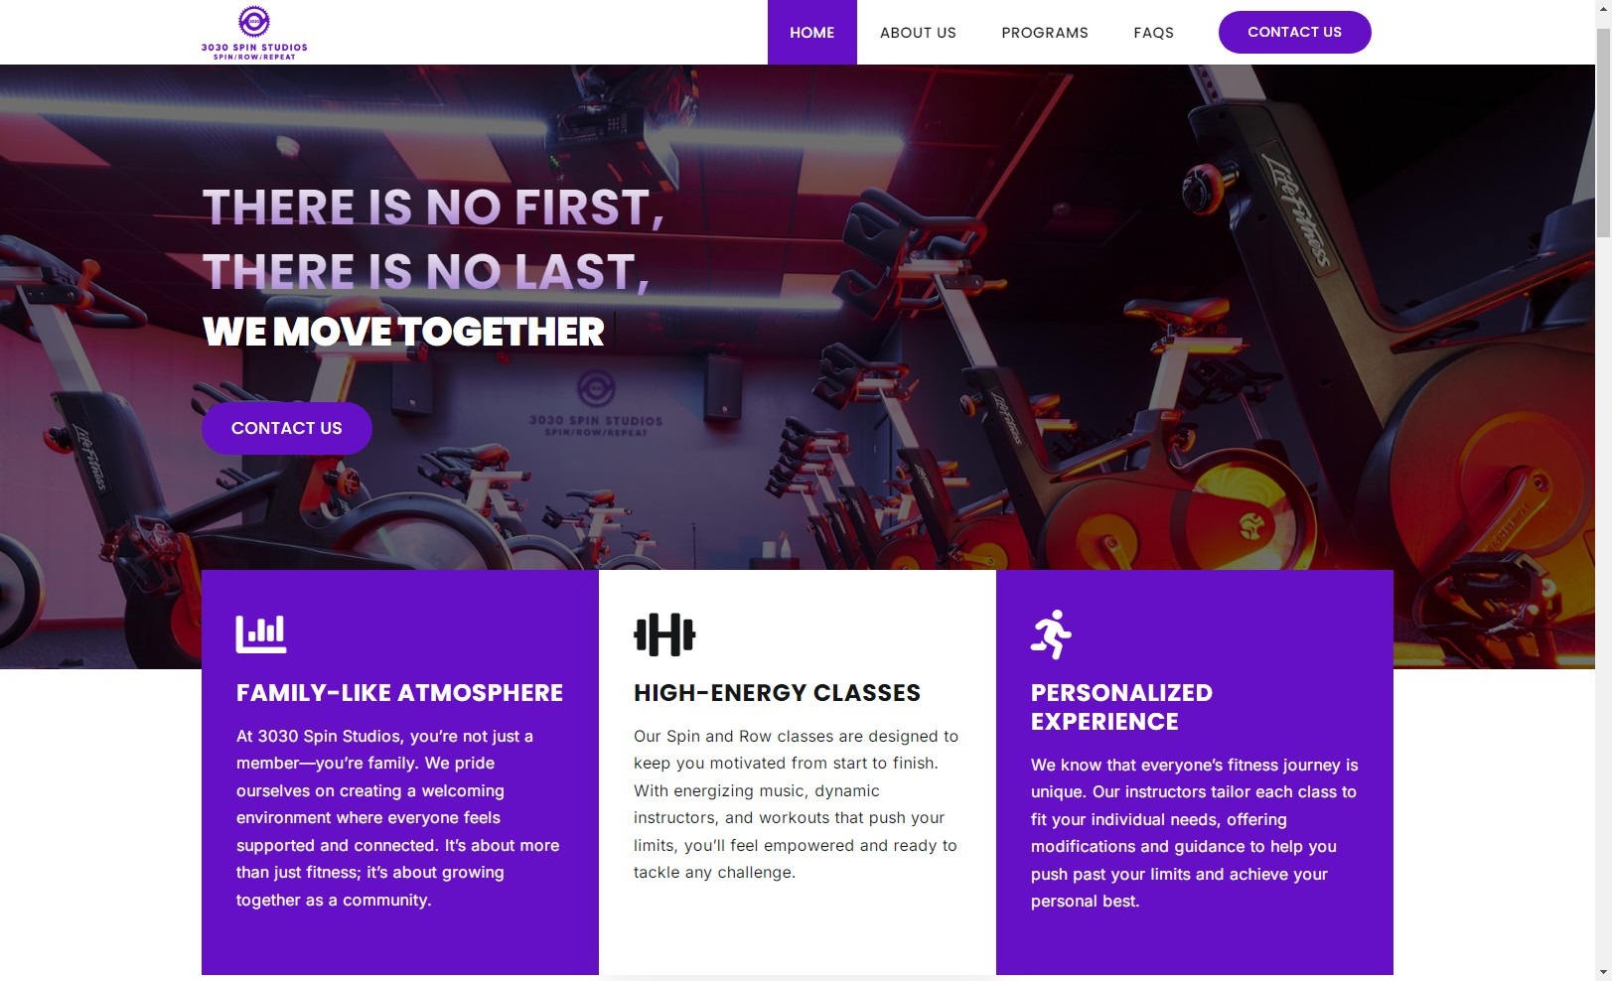The height and width of the screenshot is (981, 1612).
Task: Click the dumbbell icon above High-Energy Classes
Action: point(664,635)
